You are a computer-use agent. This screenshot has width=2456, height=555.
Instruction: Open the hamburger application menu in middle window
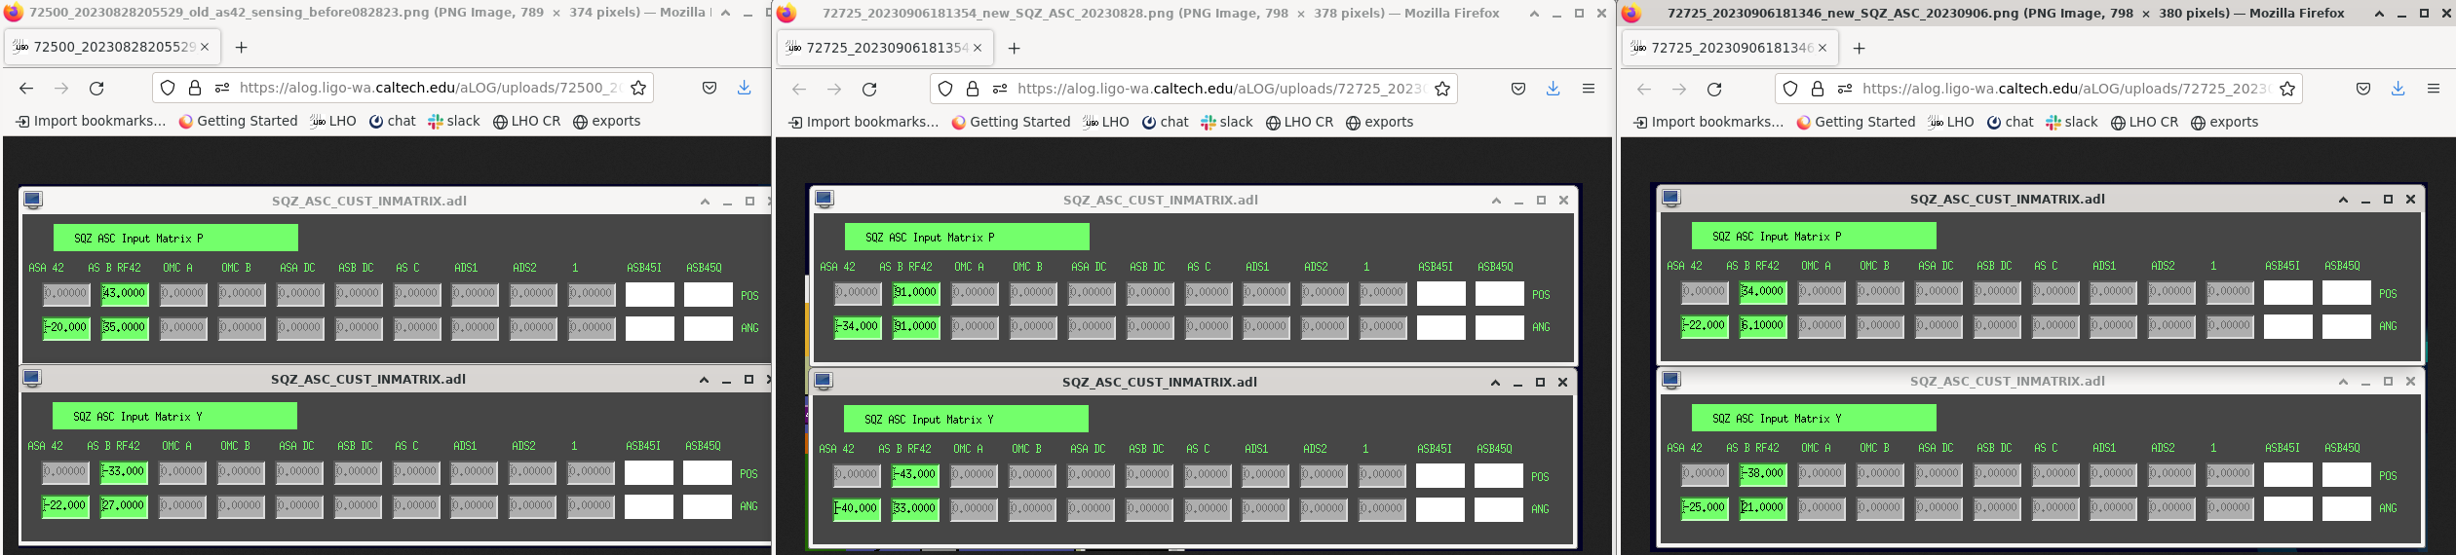pos(1589,89)
